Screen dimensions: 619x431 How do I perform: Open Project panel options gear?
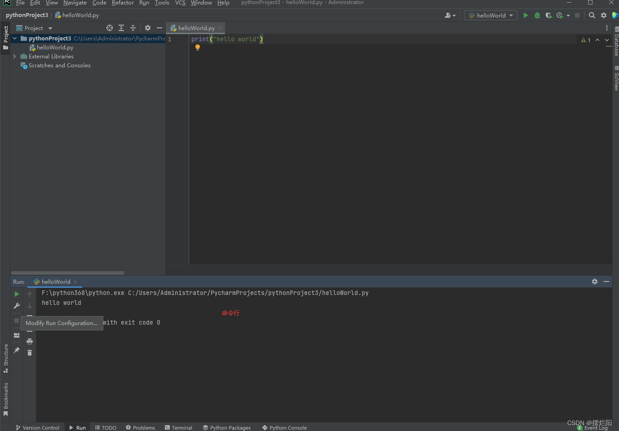pos(148,28)
